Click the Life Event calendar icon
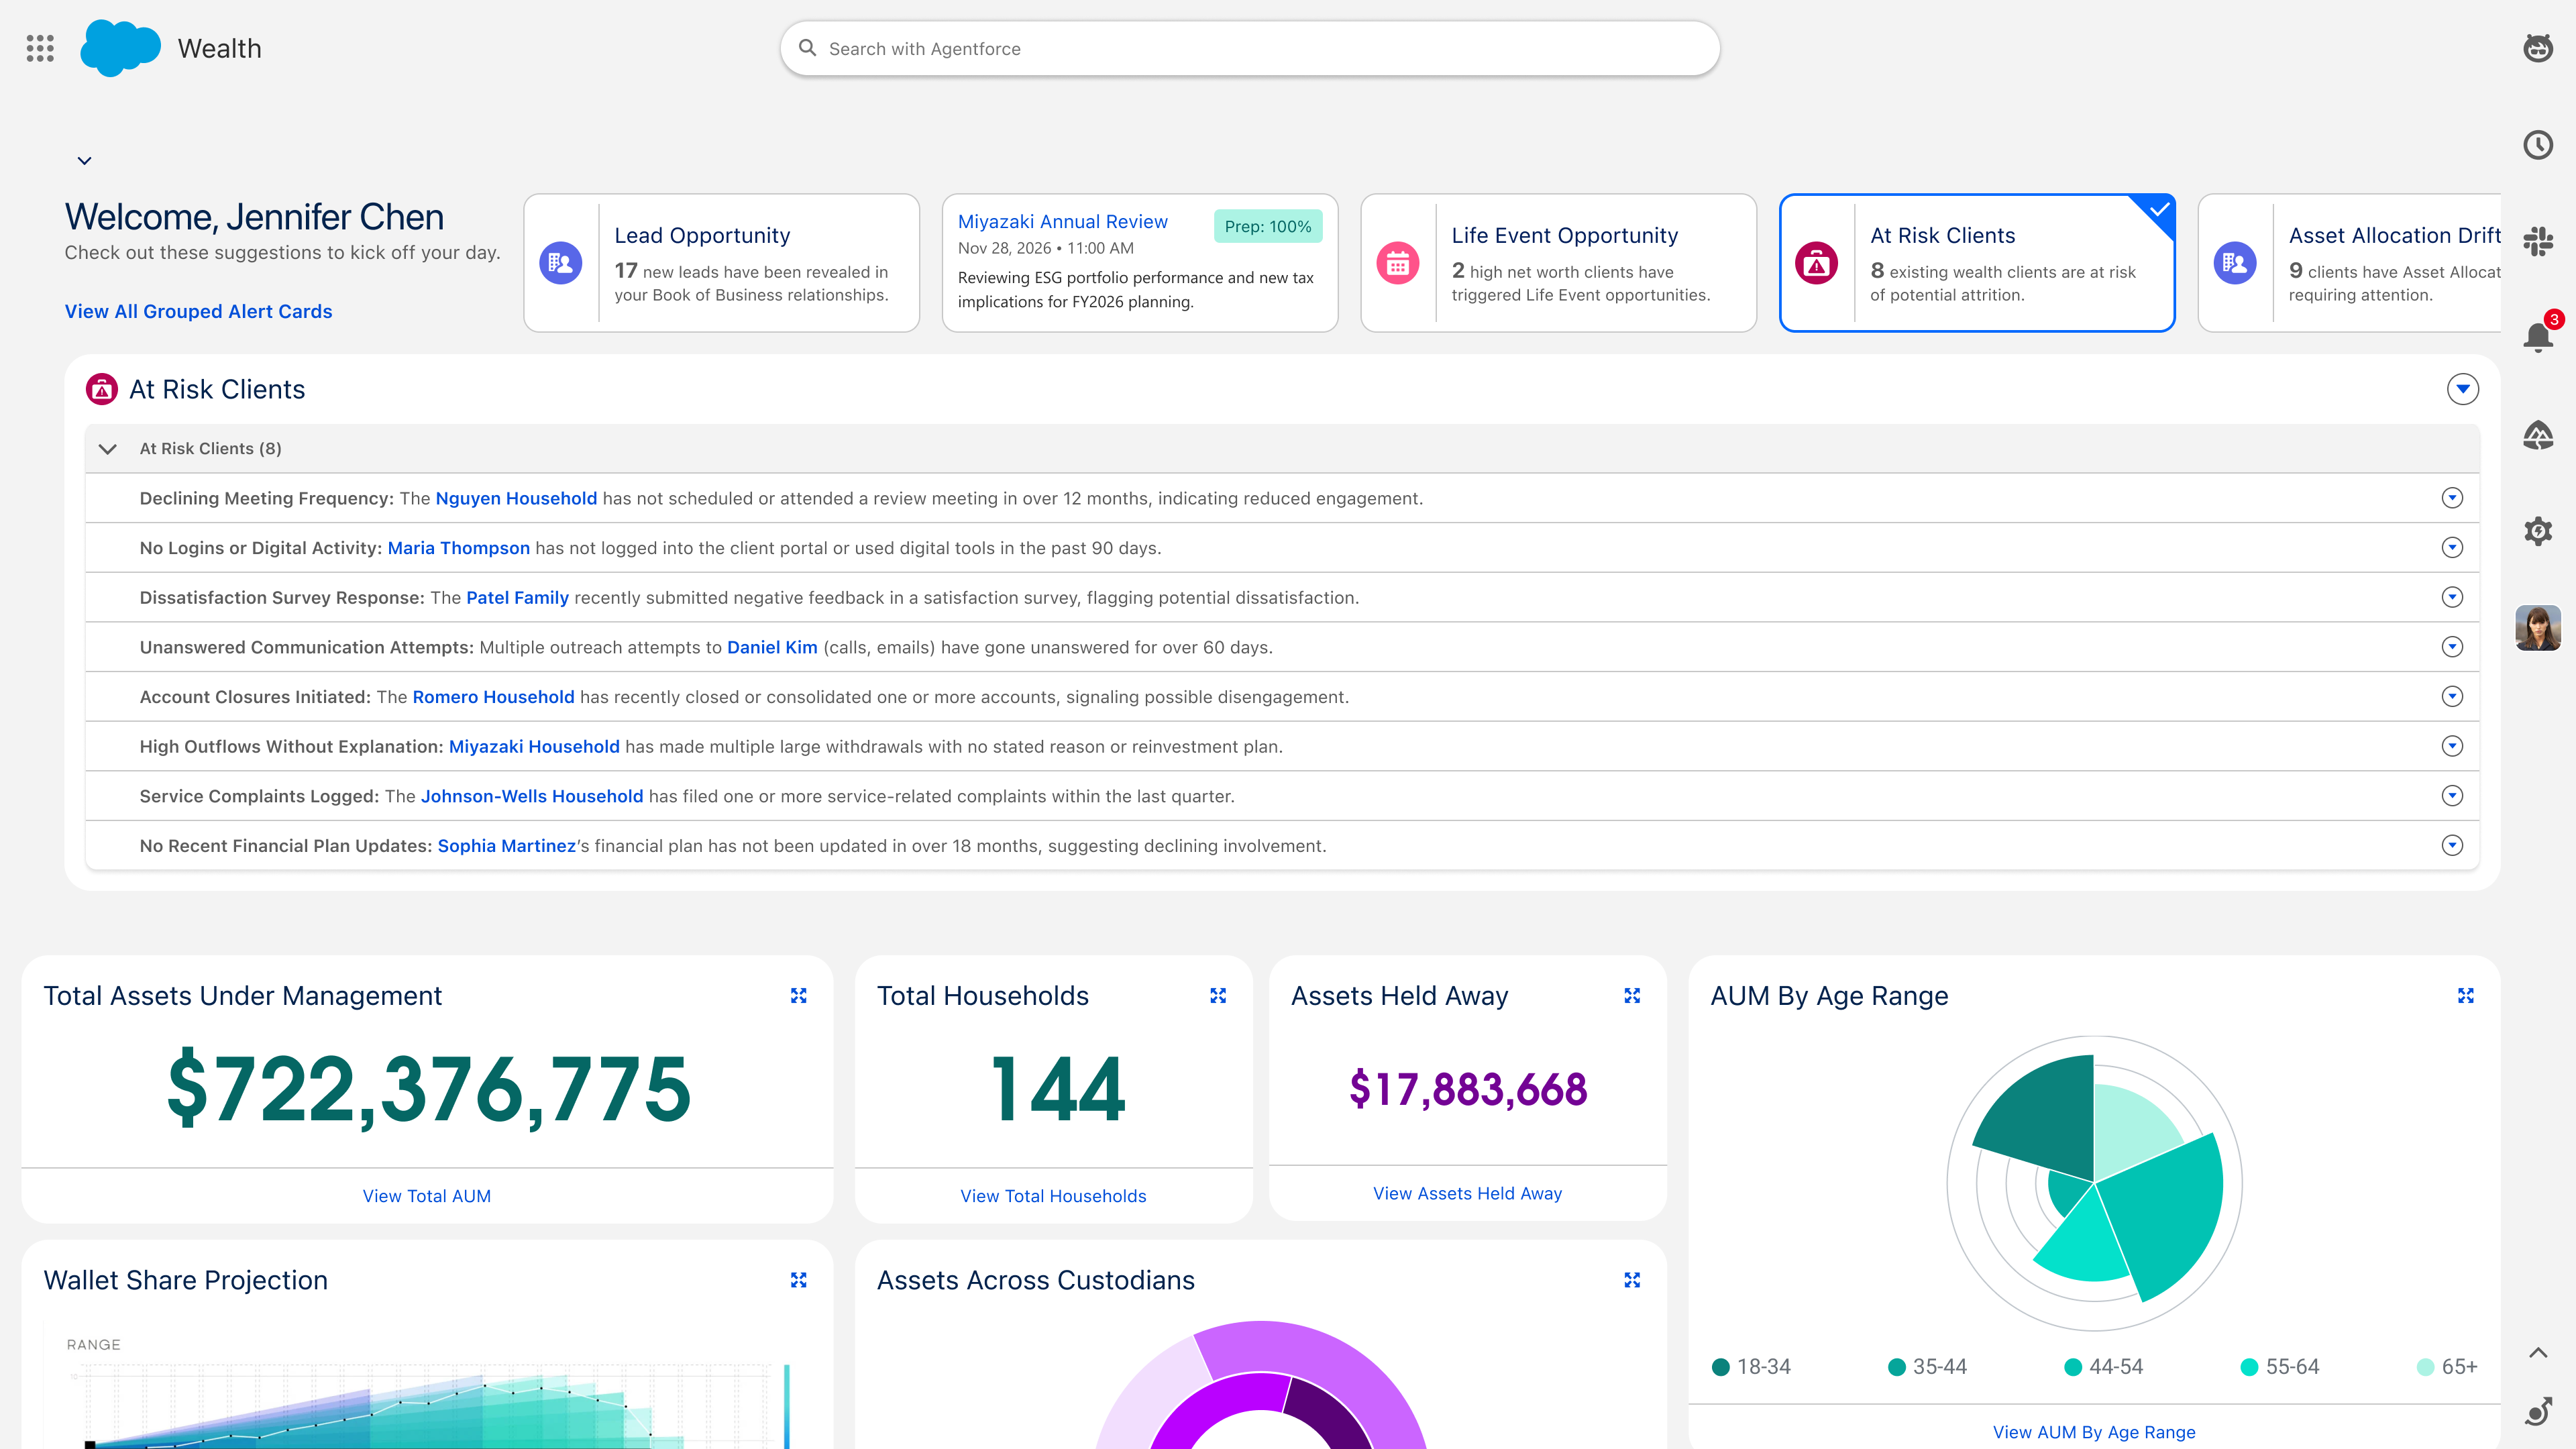 pyautogui.click(x=1398, y=263)
